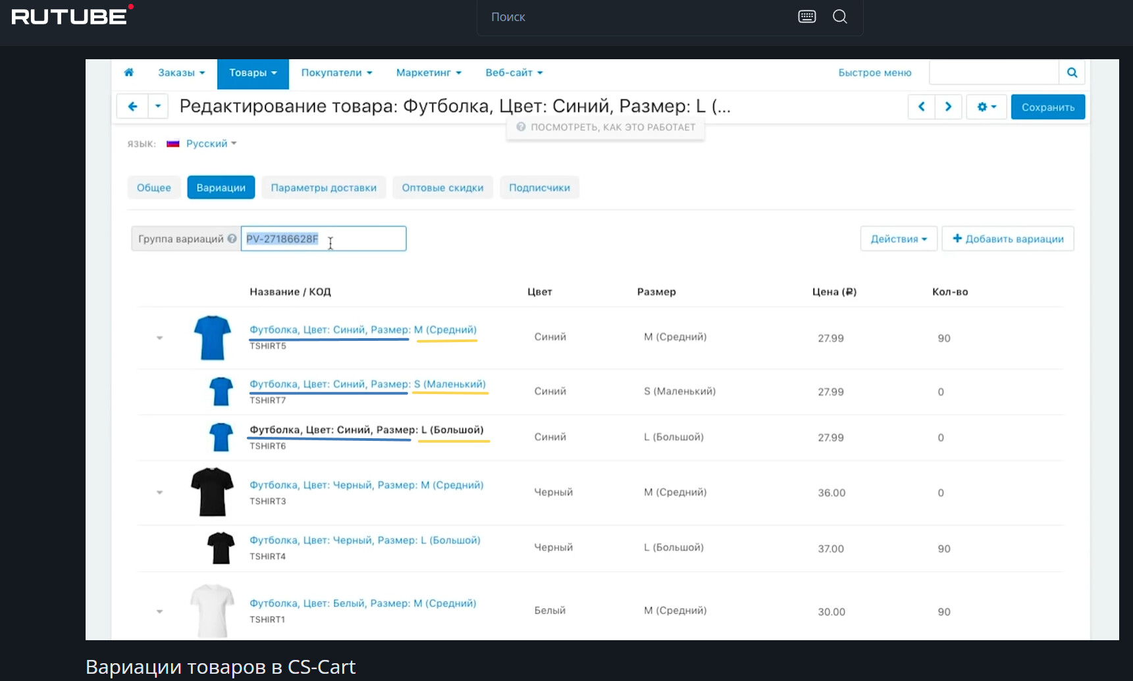Open the Действия dropdown

[898, 239]
